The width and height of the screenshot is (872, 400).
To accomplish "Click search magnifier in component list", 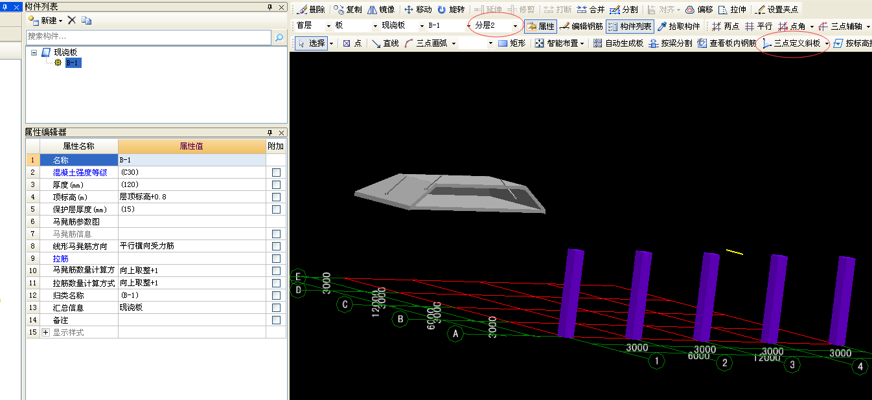I will 279,38.
